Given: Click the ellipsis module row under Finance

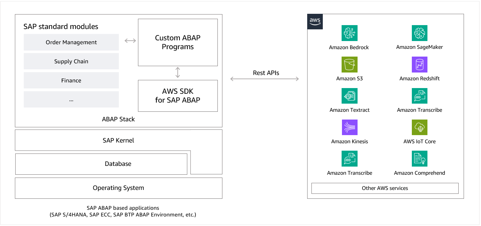Looking at the screenshot, I should coord(71,99).
